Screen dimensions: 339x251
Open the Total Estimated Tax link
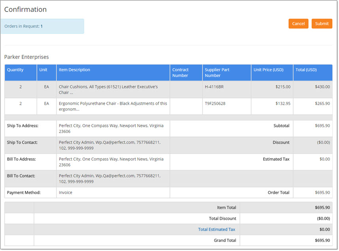tap(217, 229)
